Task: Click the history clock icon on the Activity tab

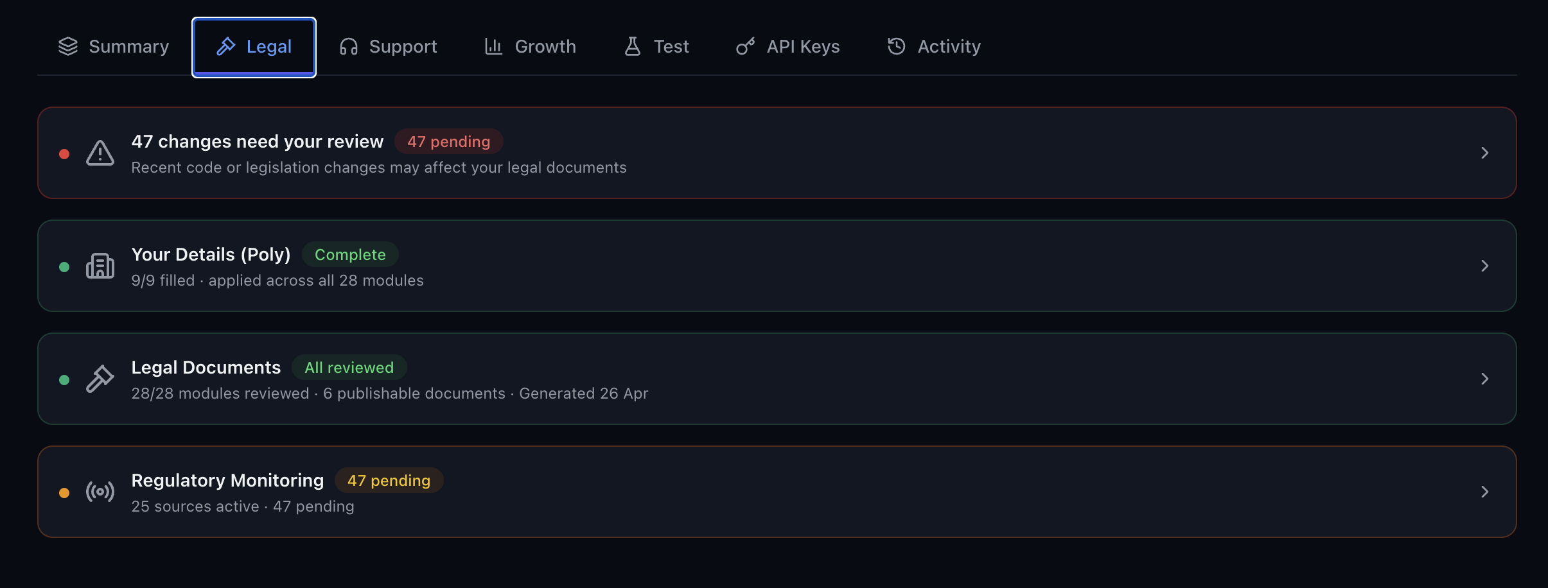Action: (897, 46)
